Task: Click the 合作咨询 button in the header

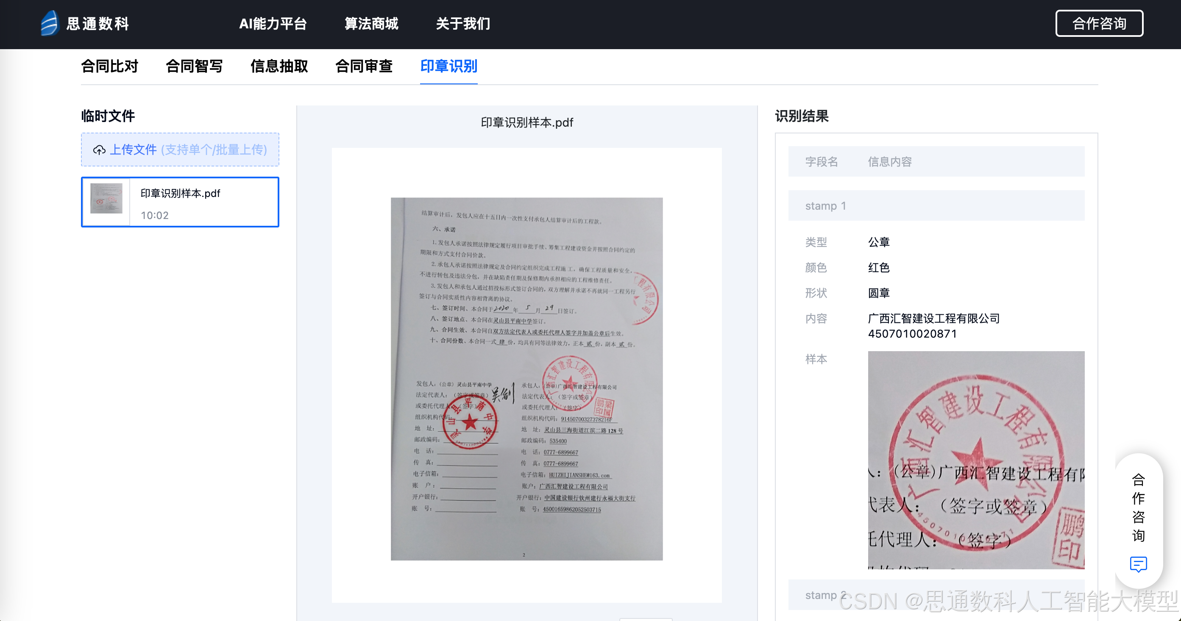Action: (x=1099, y=23)
